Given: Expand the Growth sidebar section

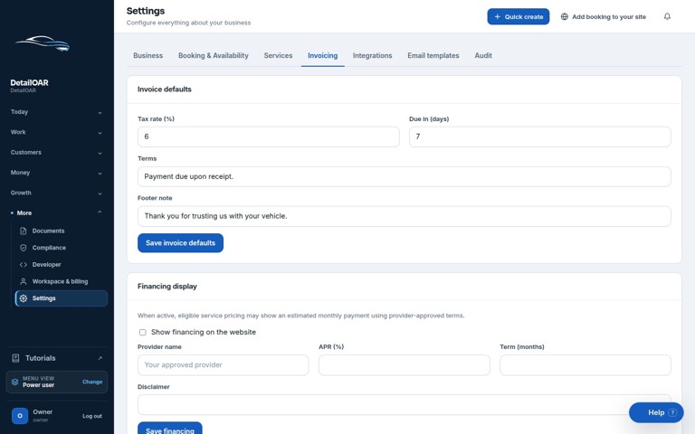Looking at the screenshot, I should point(56,193).
